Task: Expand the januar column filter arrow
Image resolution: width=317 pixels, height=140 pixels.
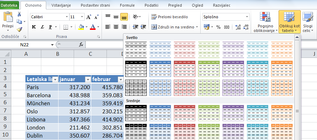Action: (x=88, y=80)
